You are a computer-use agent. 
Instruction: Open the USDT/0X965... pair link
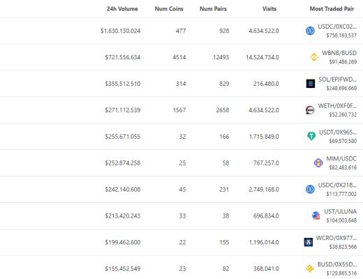[x=338, y=133]
